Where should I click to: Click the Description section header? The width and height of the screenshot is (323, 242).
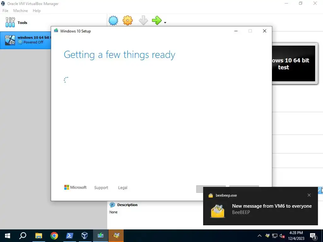coord(127,205)
